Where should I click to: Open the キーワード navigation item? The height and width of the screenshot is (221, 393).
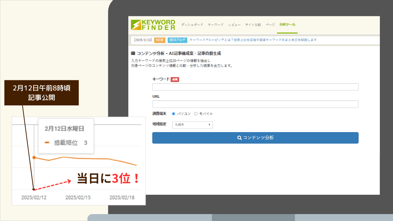[215, 24]
